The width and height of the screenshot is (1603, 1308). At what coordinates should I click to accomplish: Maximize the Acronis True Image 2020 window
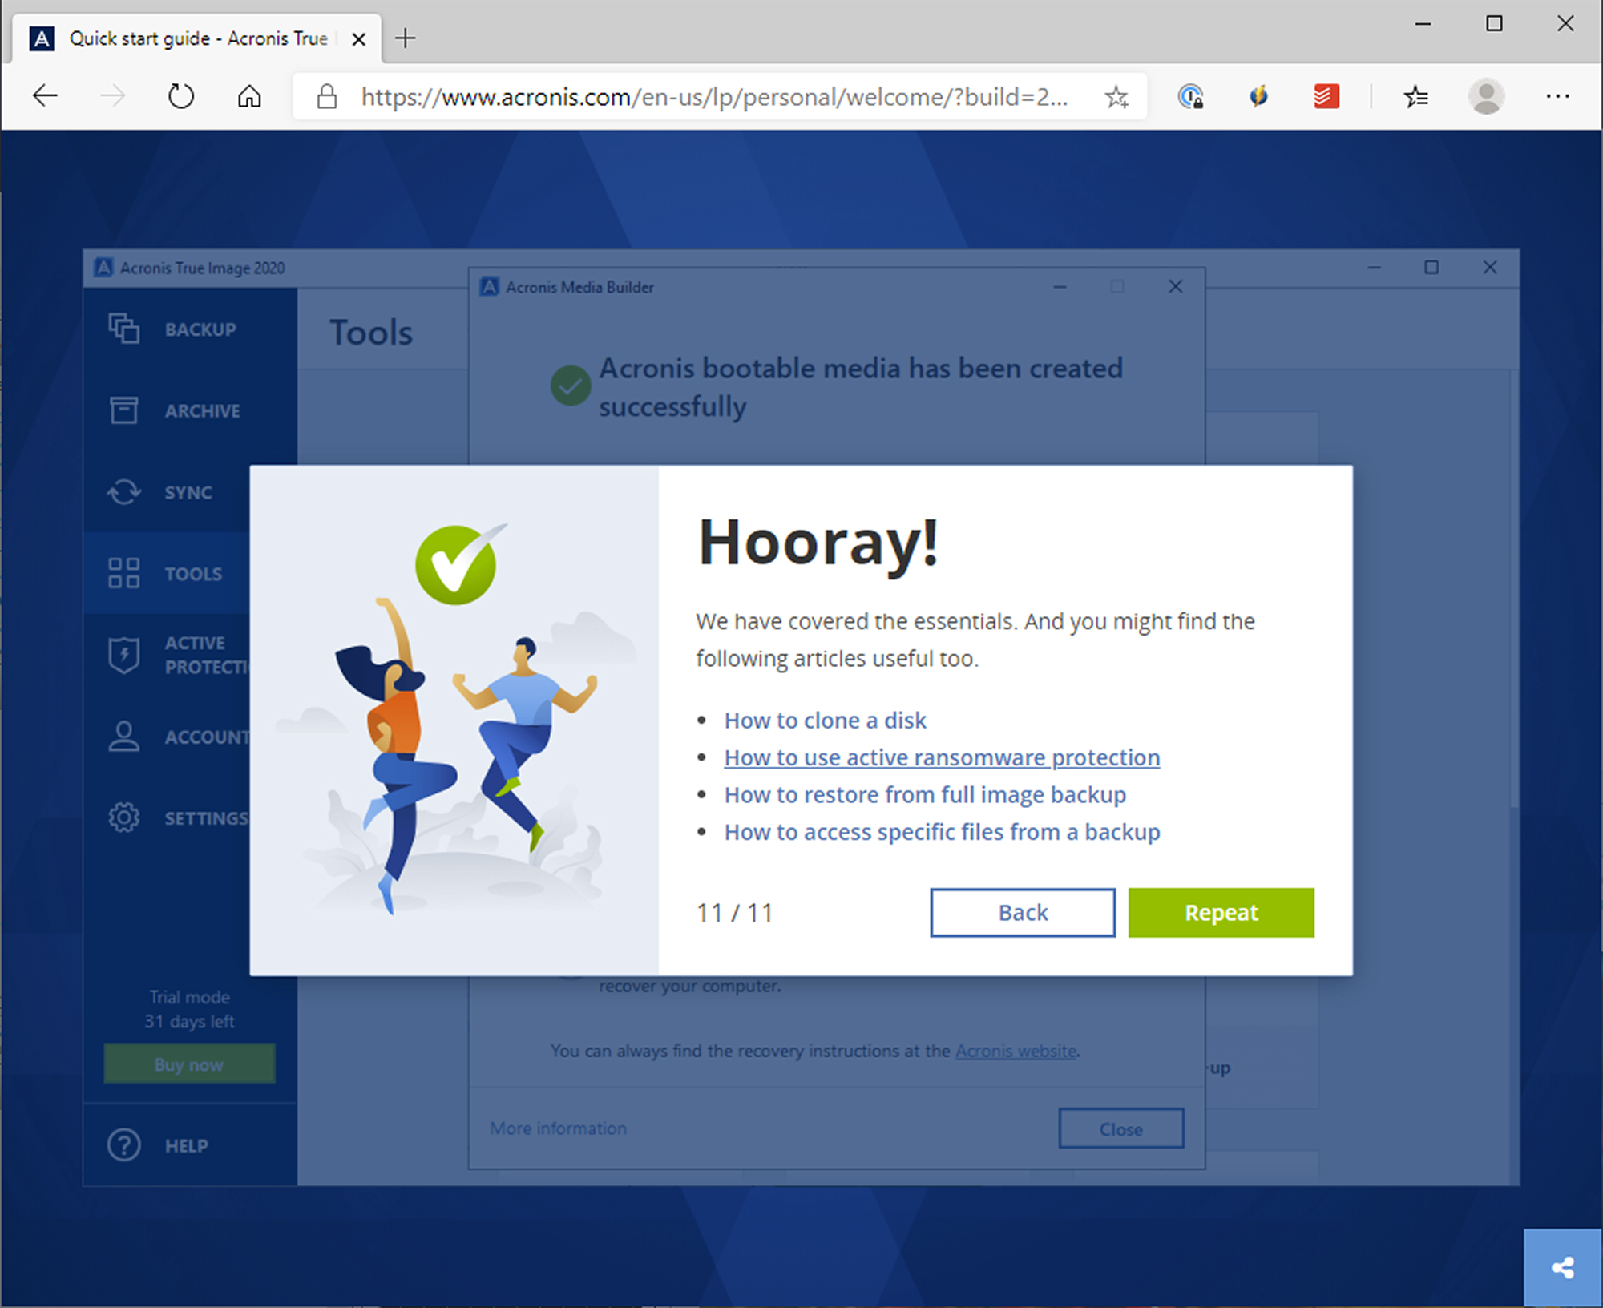click(1431, 267)
